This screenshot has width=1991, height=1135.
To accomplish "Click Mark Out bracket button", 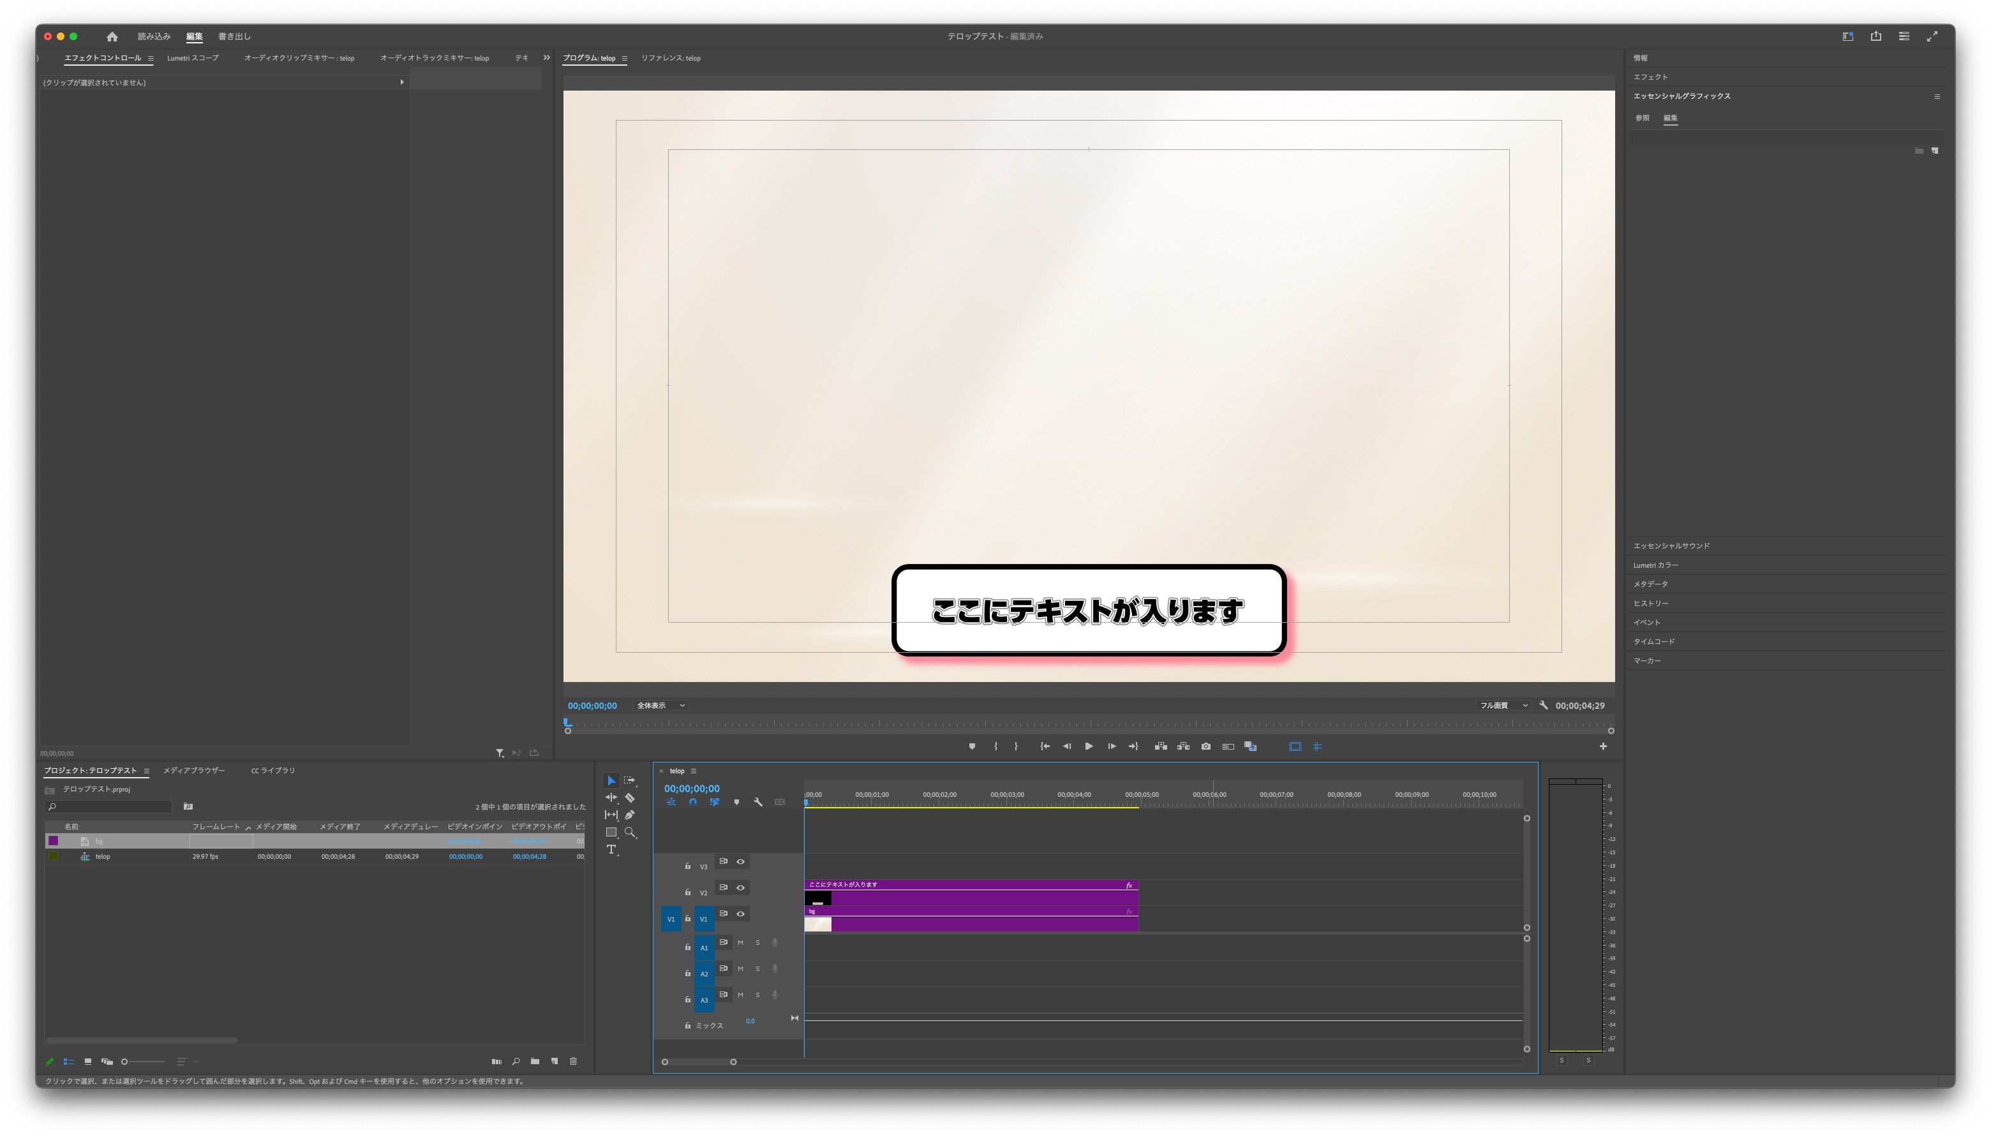I will (1016, 746).
